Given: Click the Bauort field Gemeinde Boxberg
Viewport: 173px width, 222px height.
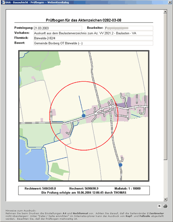Looking at the screenshot, I should pos(93,43).
